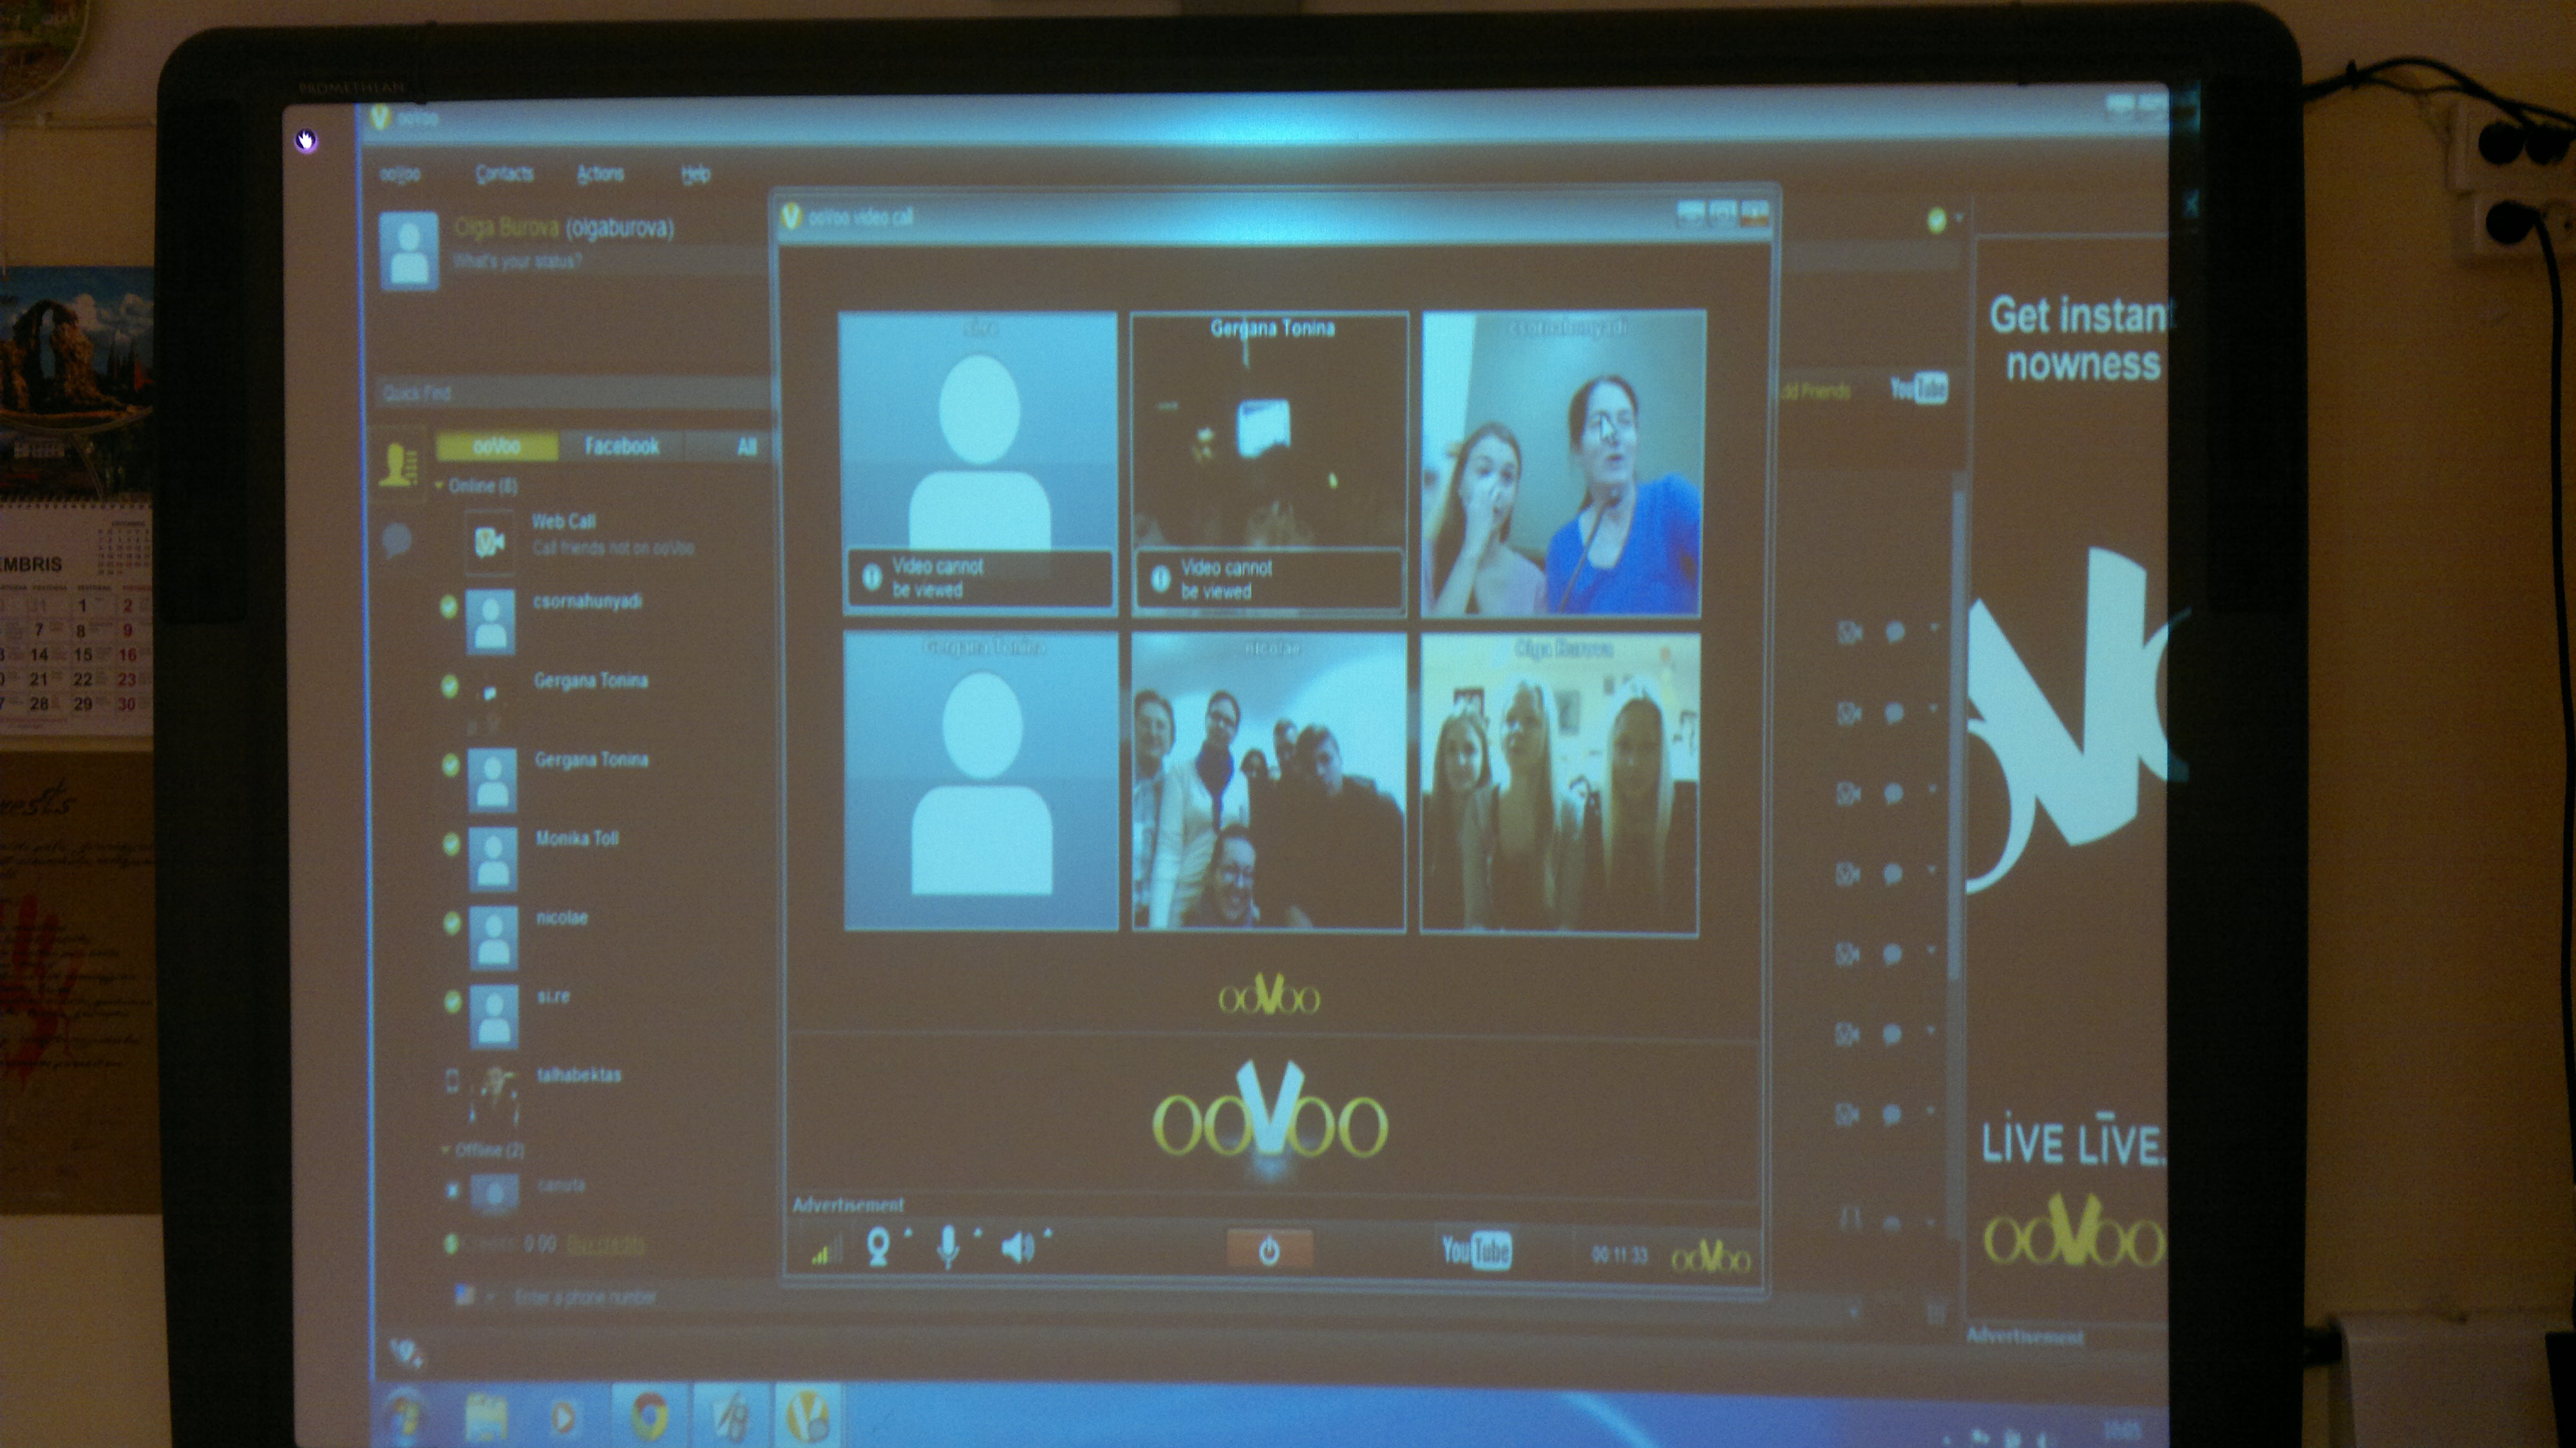The height and width of the screenshot is (1448, 2576).
Task: Click the call timer 00:11:33
Action: 1619,1254
